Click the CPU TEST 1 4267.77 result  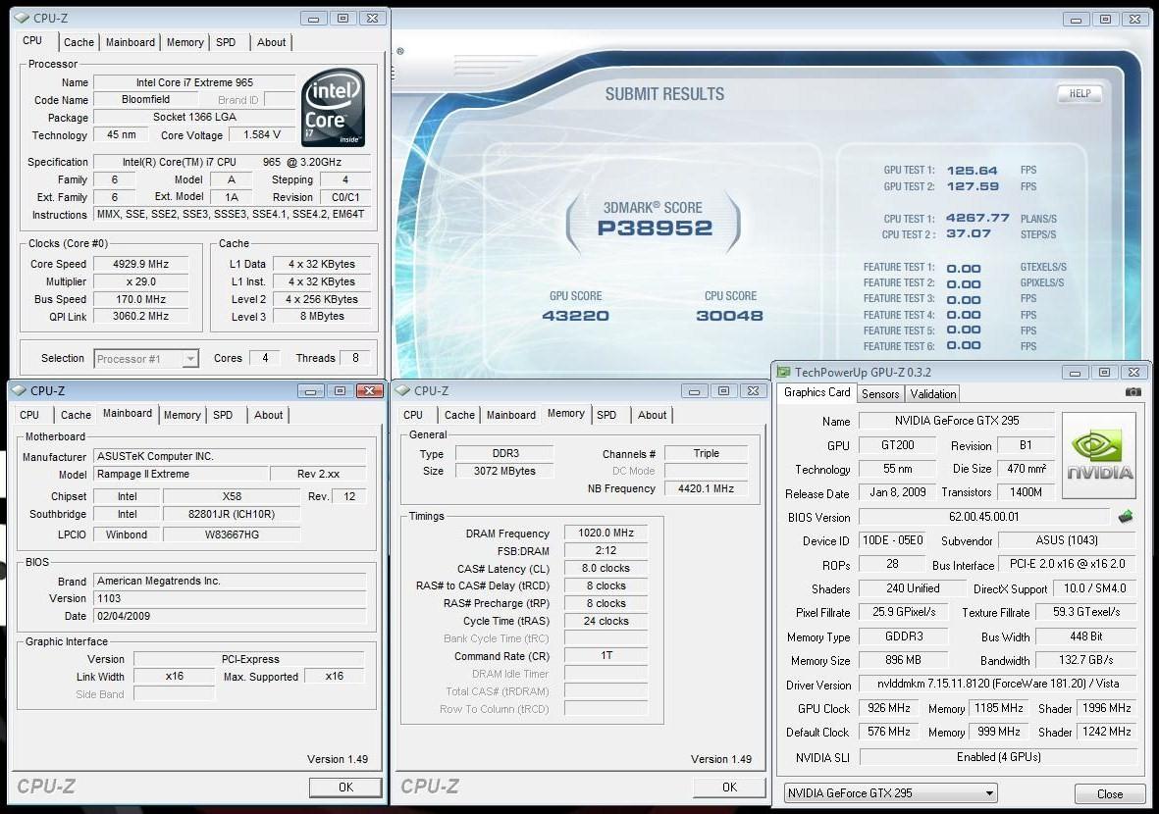[x=977, y=218]
